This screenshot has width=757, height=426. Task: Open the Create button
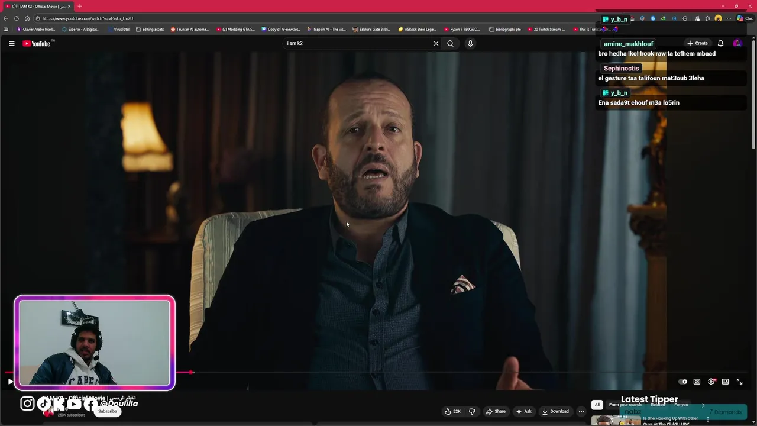(697, 43)
